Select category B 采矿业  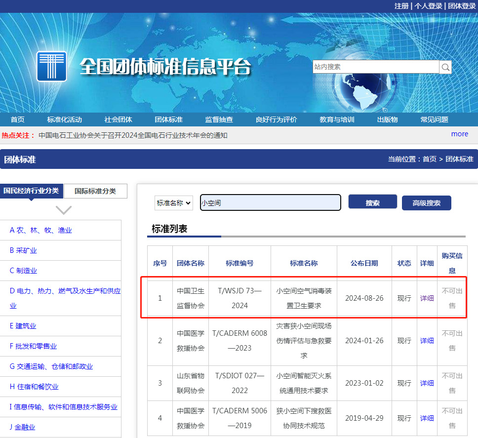click(23, 250)
